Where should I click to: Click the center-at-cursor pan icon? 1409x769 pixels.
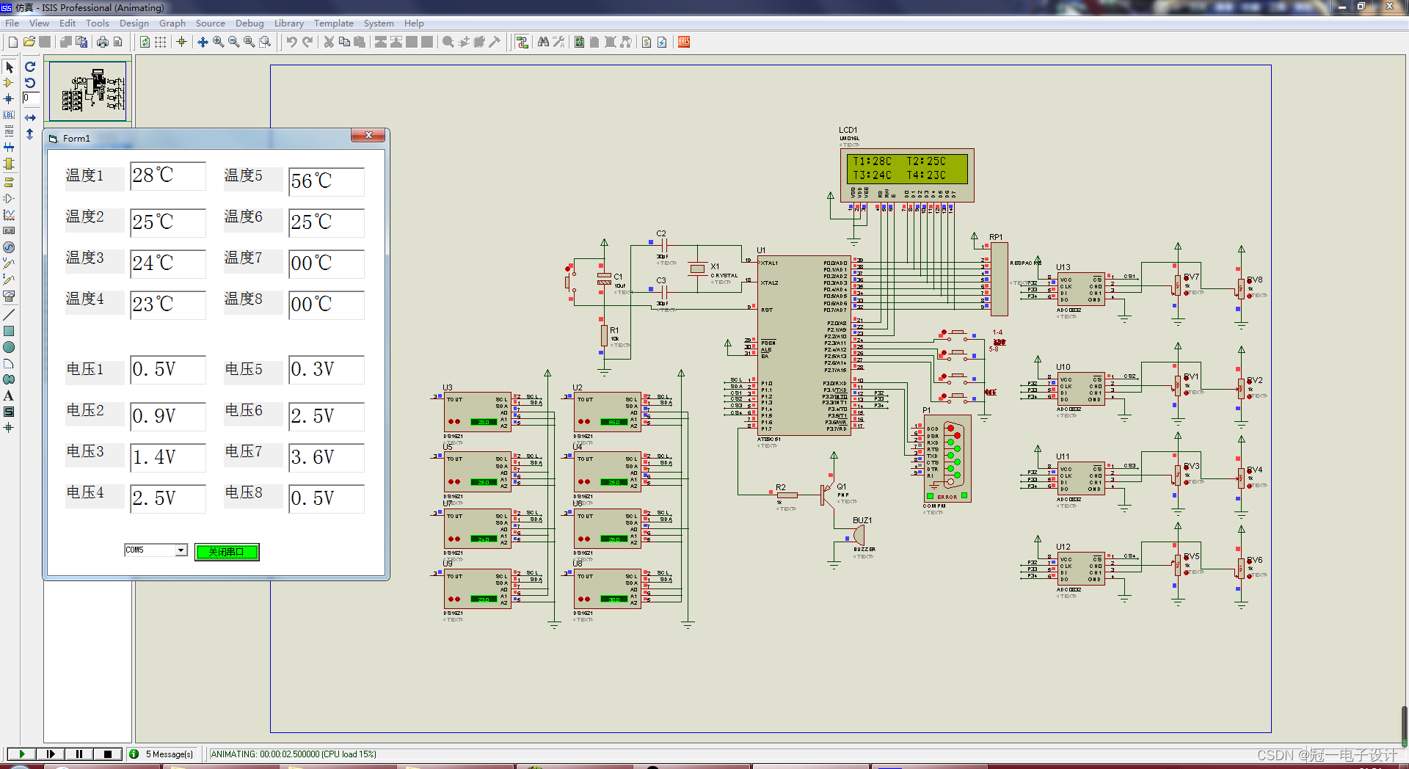pos(203,42)
